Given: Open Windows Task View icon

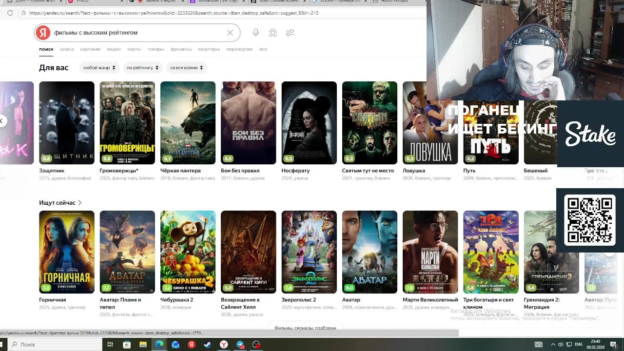Looking at the screenshot, I should point(110,345).
